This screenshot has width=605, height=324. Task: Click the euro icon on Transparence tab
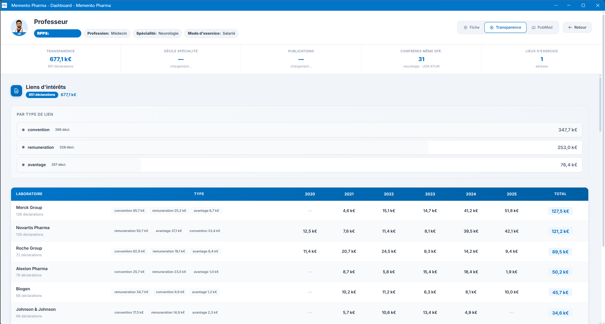click(x=492, y=28)
